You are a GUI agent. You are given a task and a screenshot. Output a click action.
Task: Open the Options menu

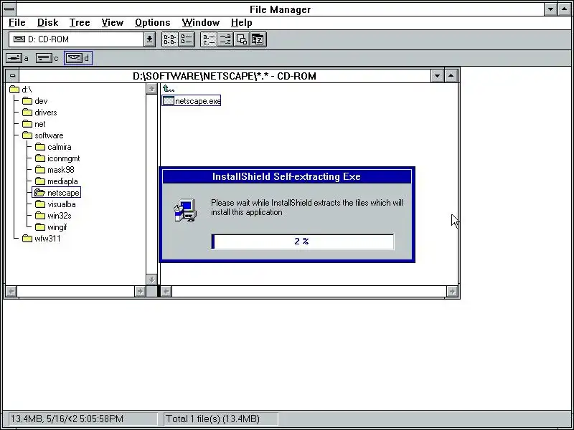coord(152,23)
